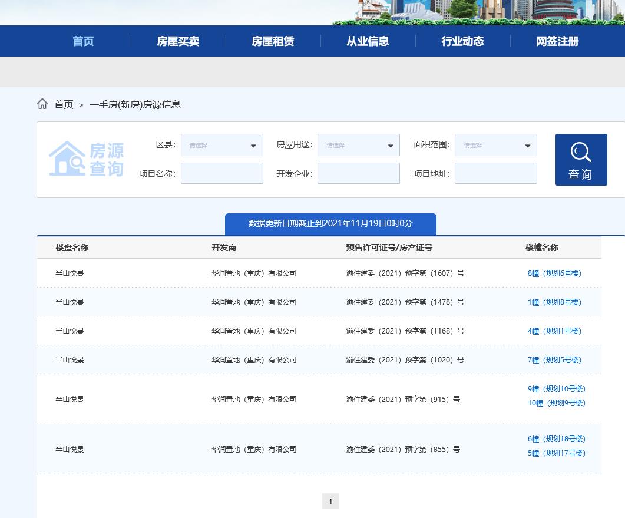
Task: Expand the 面积范围 area range dropdown
Action: pos(495,145)
